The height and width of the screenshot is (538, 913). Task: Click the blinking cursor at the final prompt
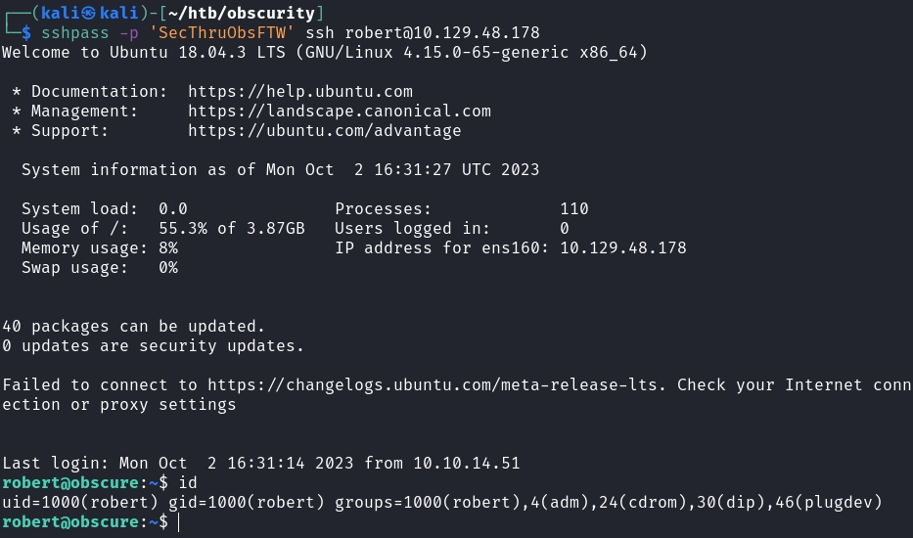point(179,522)
